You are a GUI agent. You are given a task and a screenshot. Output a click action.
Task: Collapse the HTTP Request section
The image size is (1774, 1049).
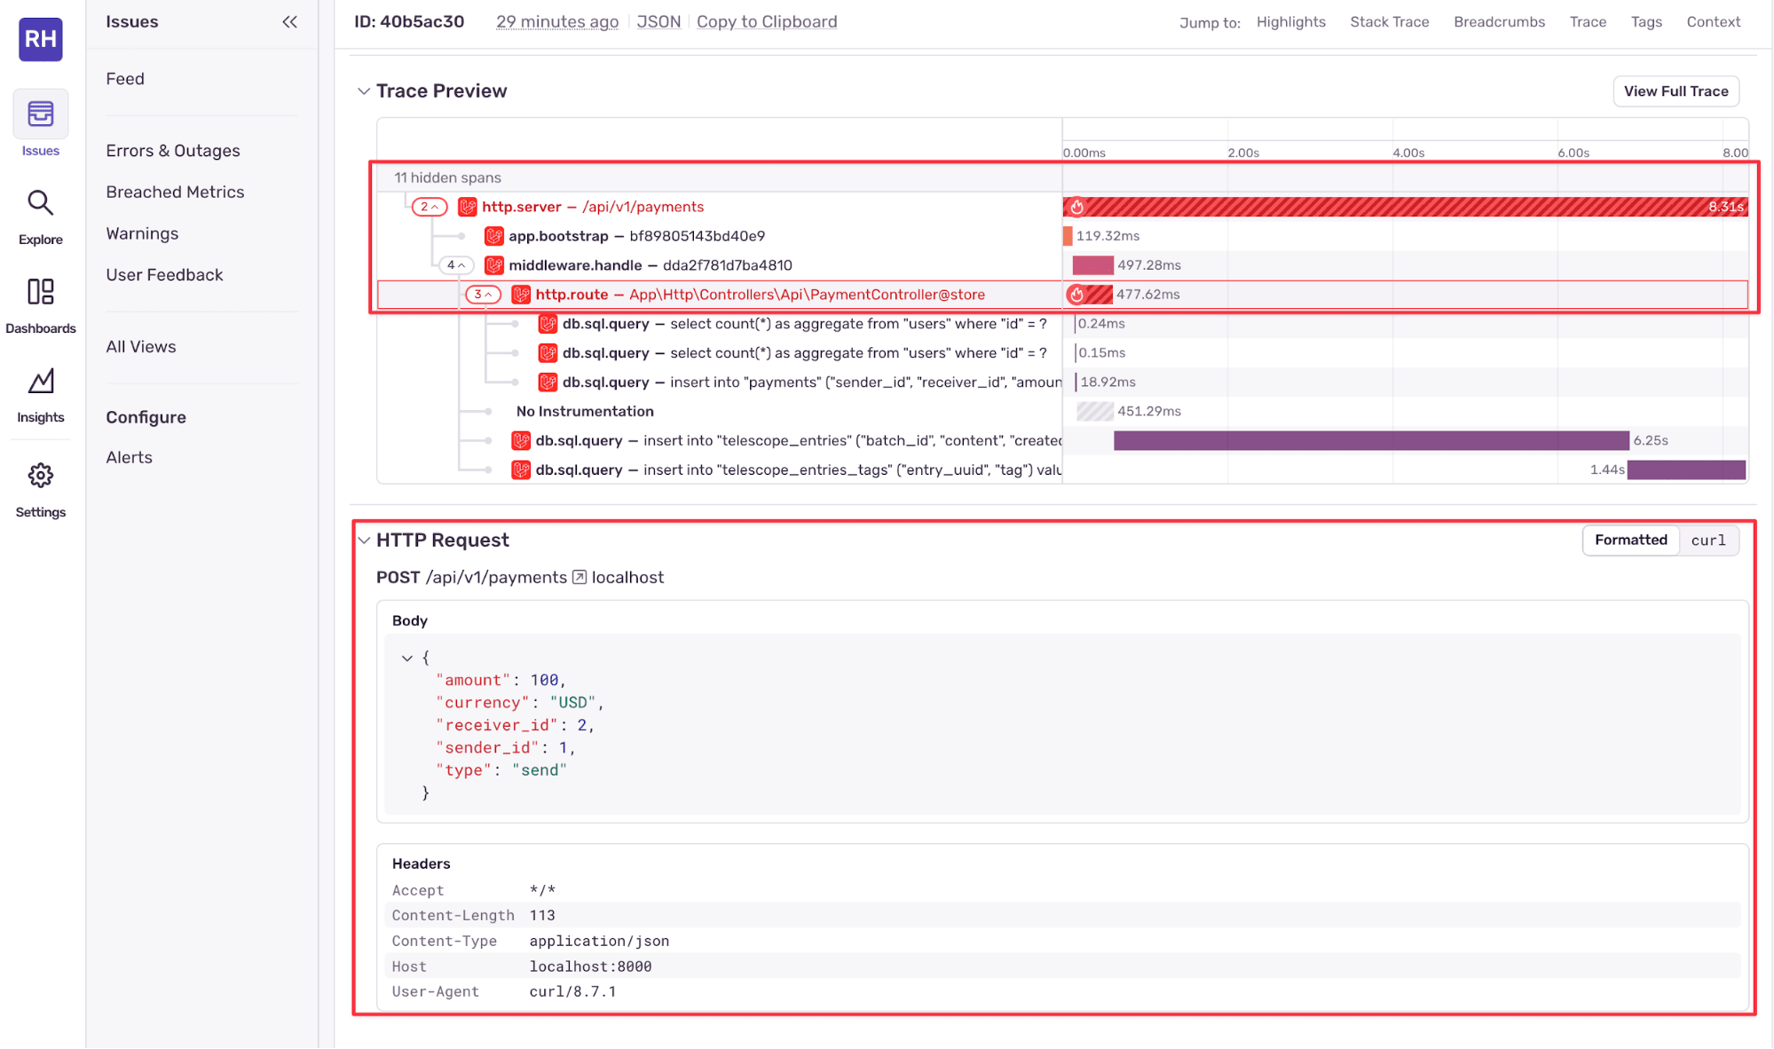[364, 540]
